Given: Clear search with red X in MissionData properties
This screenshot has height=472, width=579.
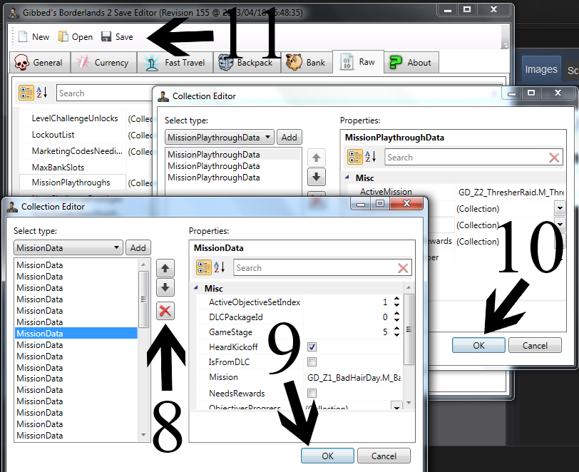Looking at the screenshot, I should [x=403, y=268].
